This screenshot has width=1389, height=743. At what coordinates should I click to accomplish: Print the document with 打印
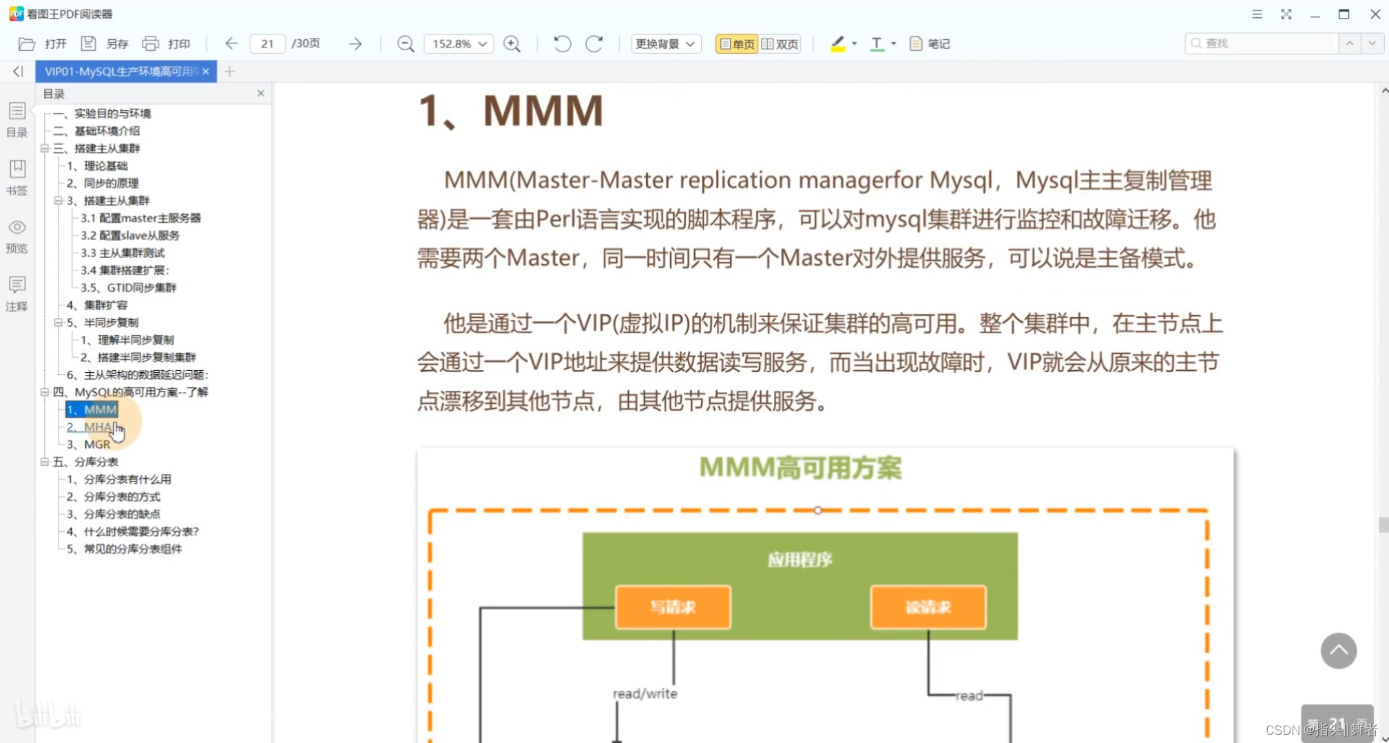[166, 44]
